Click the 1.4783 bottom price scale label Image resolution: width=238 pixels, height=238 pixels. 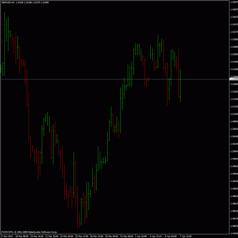click(234, 233)
